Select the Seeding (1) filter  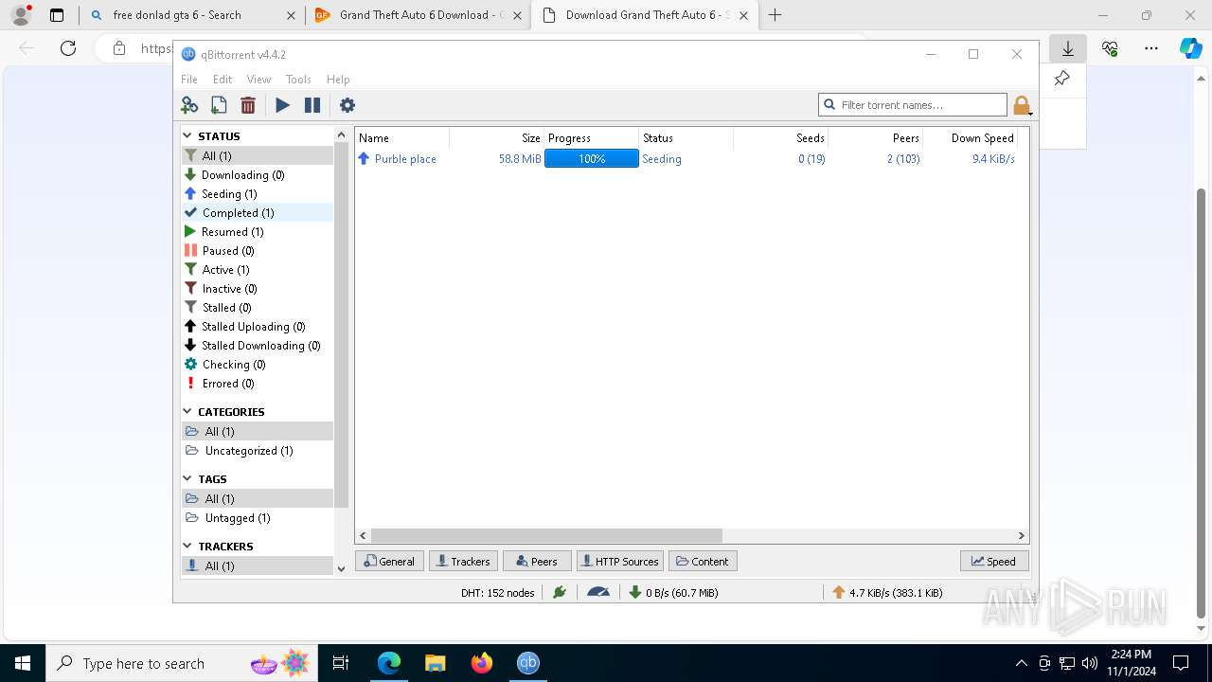(258, 193)
